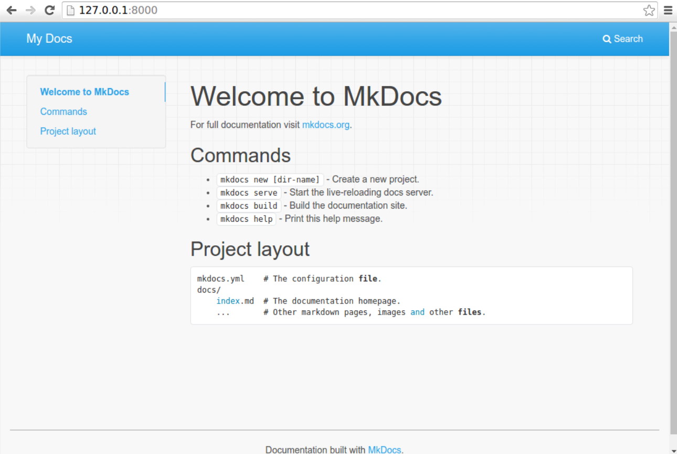The image size is (677, 454).
Task: Click the 'mkdocs serve' code snippet
Action: 249,193
